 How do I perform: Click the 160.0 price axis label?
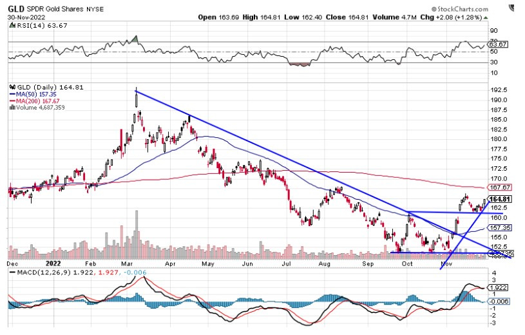499,217
